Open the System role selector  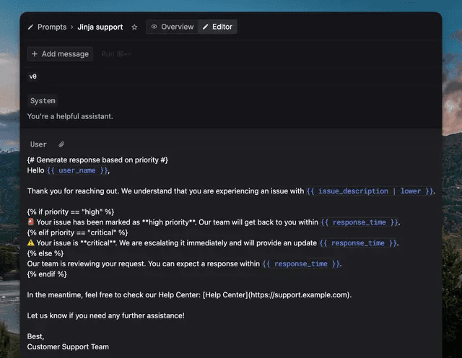click(x=43, y=101)
